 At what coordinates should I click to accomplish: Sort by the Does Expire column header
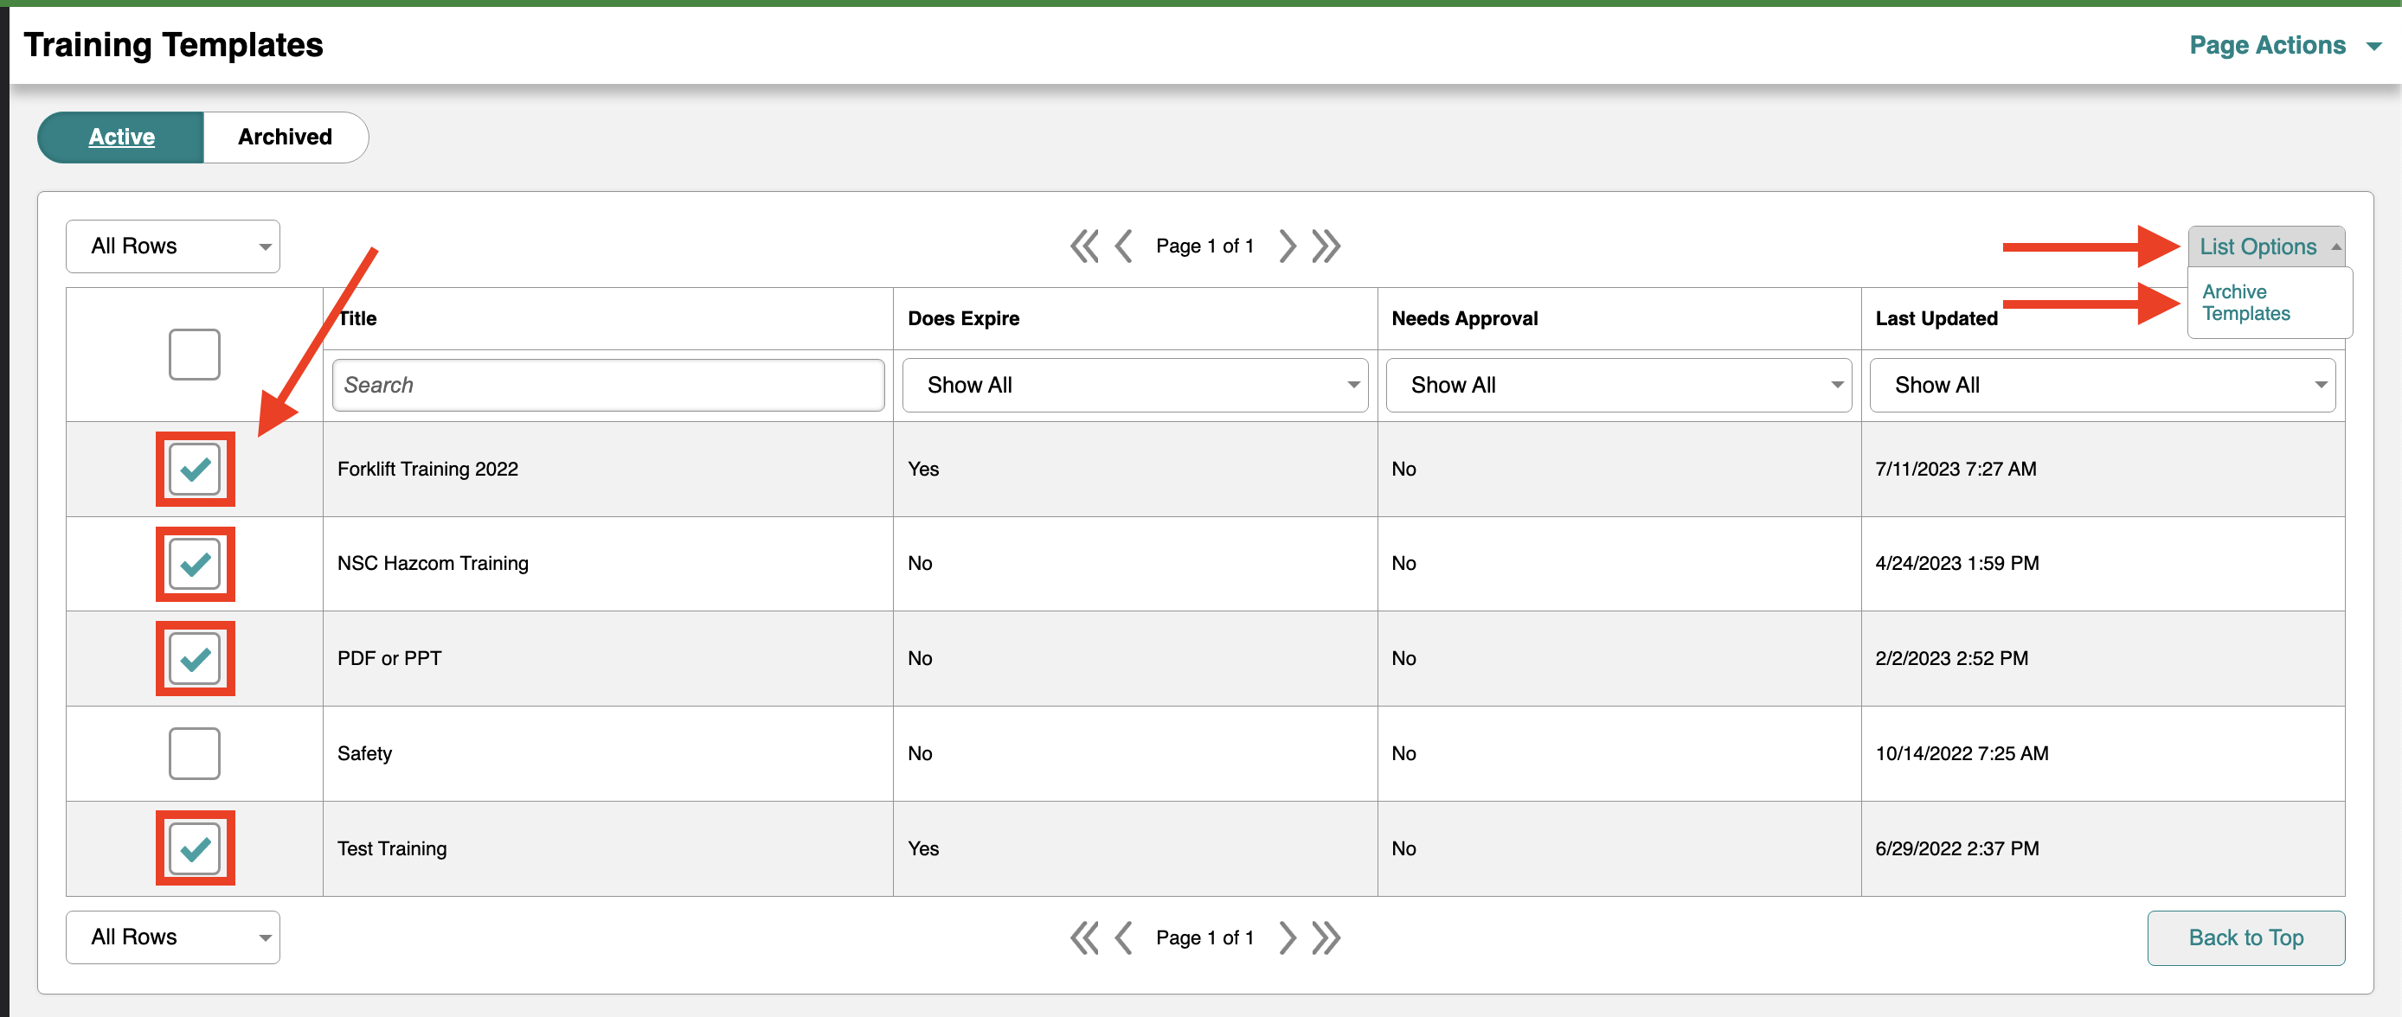tap(963, 319)
